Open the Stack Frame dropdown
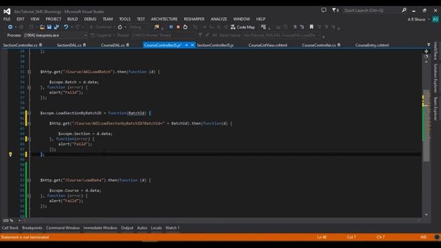441x248 pixels. [x=318, y=35]
